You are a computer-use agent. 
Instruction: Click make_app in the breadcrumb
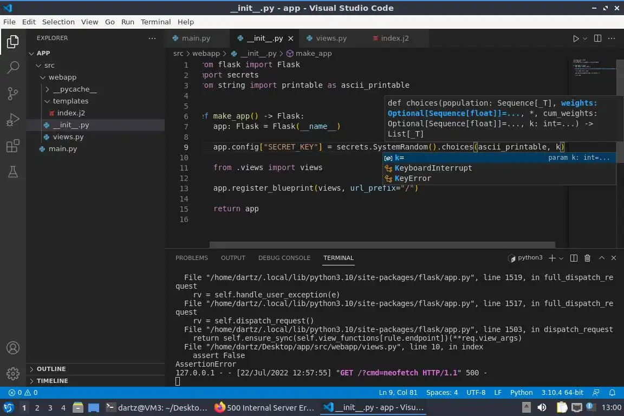click(309, 53)
